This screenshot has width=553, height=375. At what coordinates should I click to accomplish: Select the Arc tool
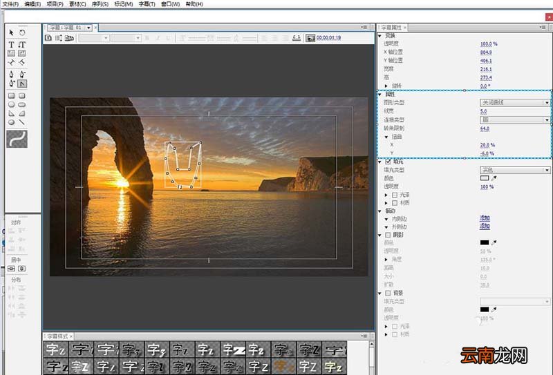(x=22, y=113)
